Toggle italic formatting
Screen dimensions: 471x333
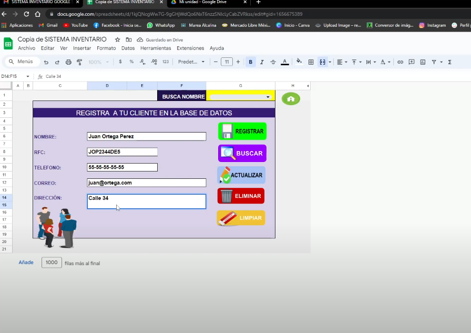pos(262,62)
